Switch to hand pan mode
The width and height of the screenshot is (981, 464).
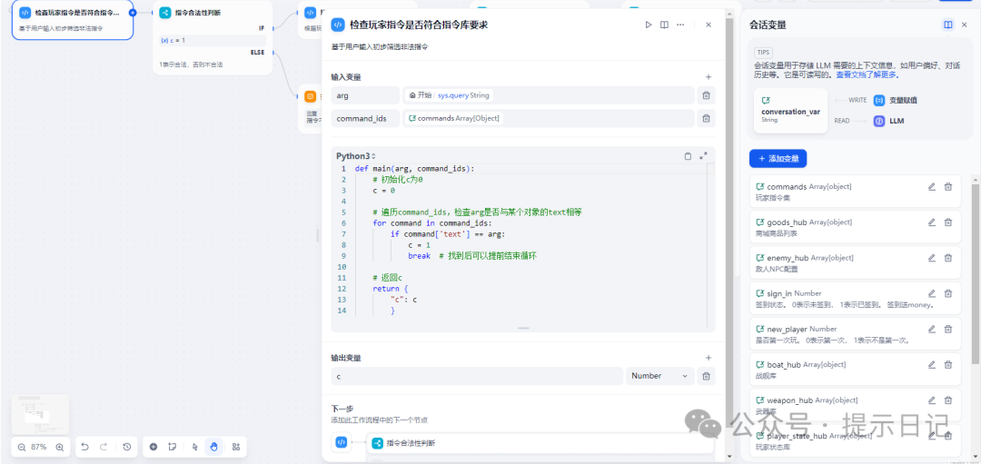click(214, 447)
